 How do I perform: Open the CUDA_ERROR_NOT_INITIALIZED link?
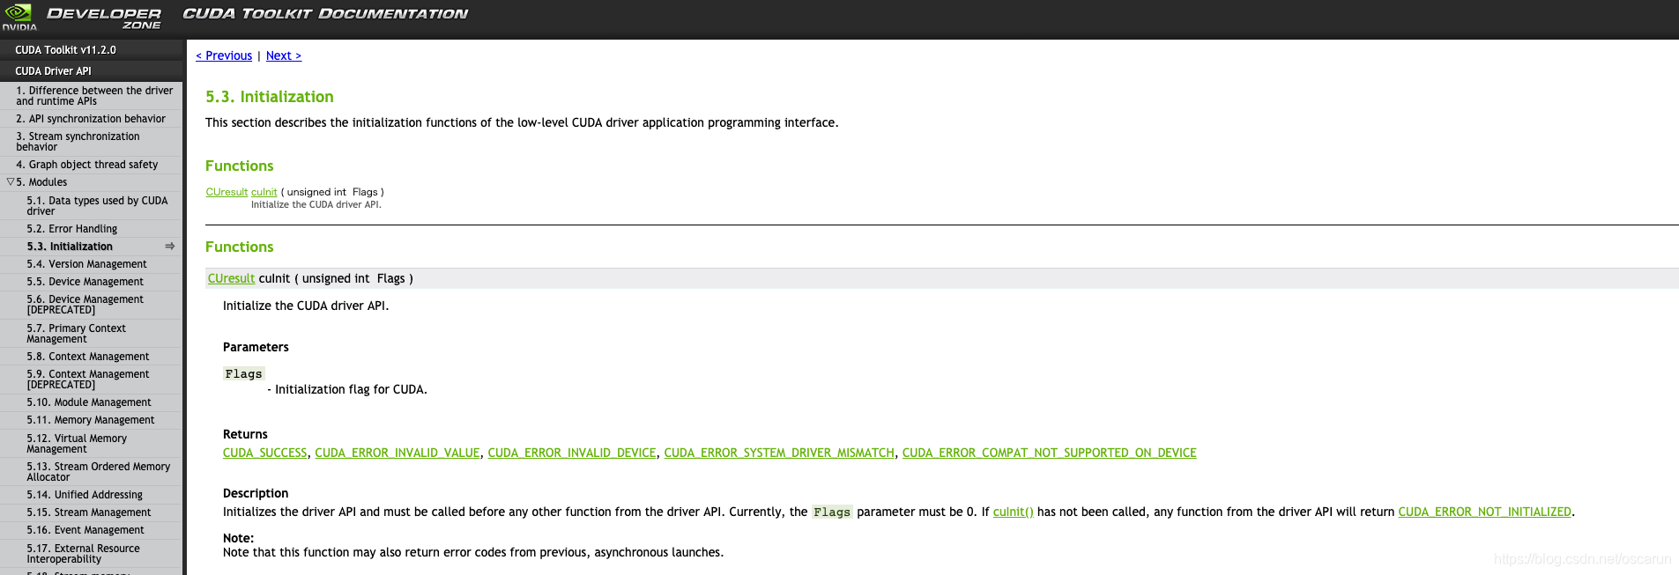coord(1485,512)
